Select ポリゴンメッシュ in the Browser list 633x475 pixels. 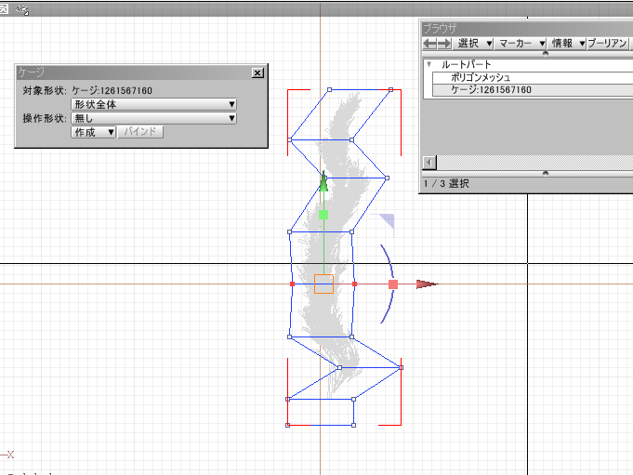click(x=481, y=77)
